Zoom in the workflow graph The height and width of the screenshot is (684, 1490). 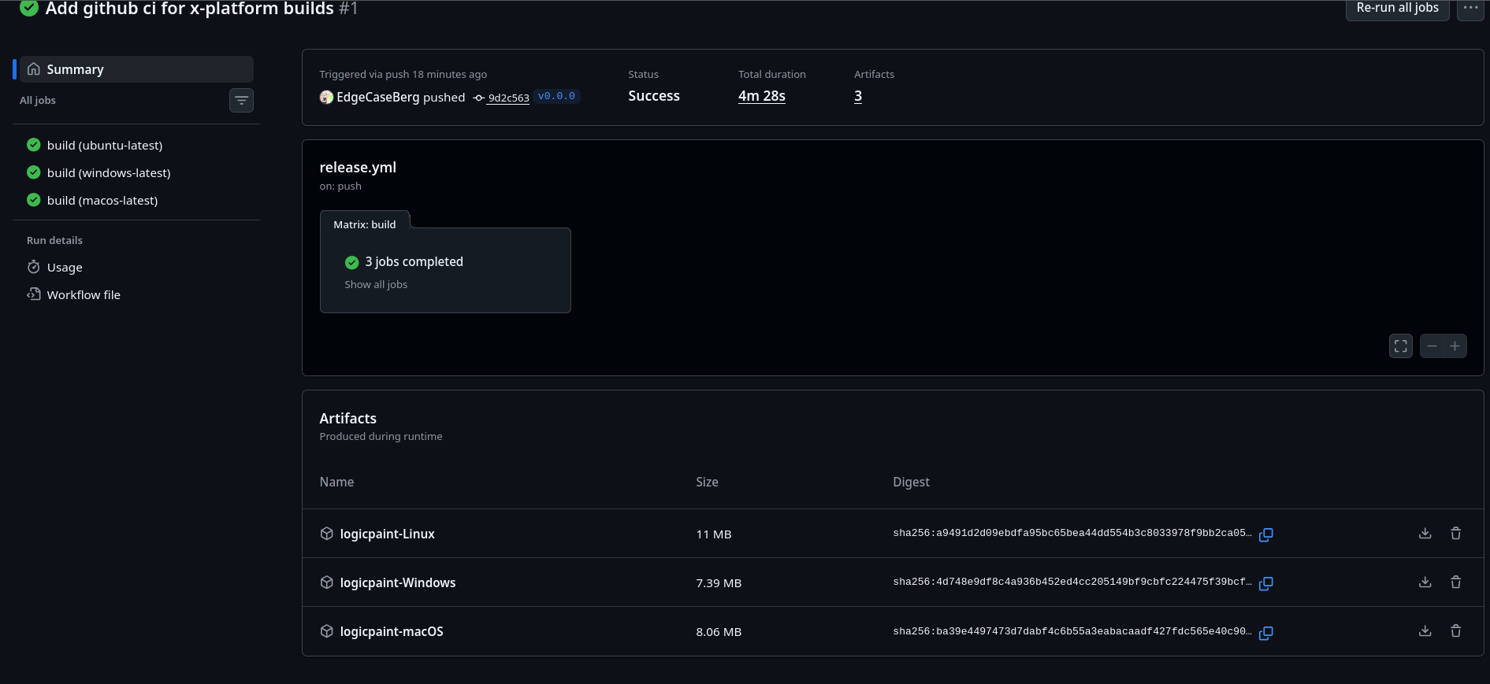point(1455,346)
